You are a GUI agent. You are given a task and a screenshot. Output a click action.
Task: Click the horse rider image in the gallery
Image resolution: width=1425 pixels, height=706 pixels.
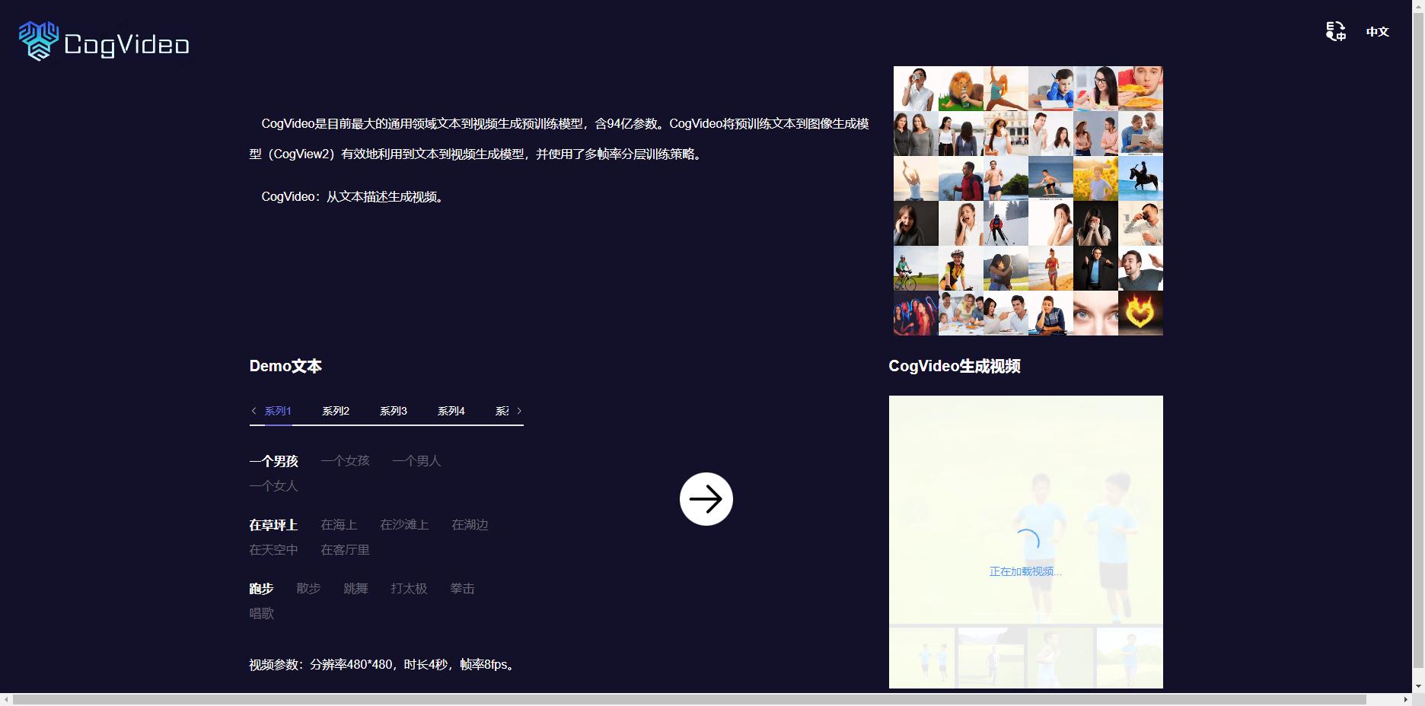point(1140,177)
